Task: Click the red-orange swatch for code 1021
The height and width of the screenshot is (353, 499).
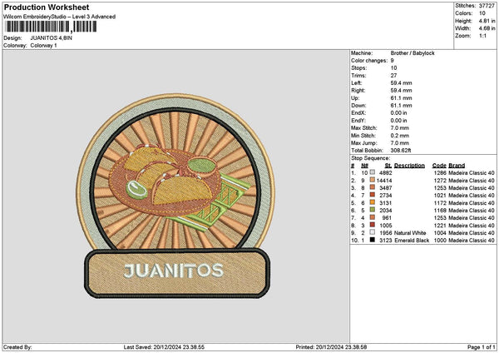Action: click(x=373, y=195)
